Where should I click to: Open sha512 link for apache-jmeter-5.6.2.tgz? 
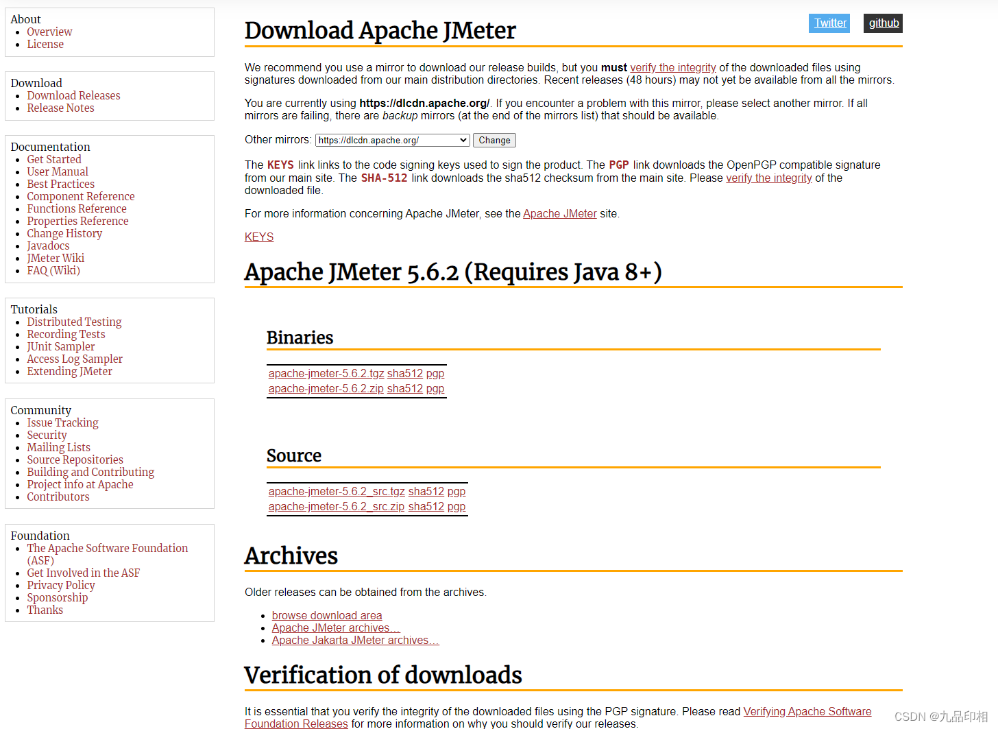pos(405,374)
